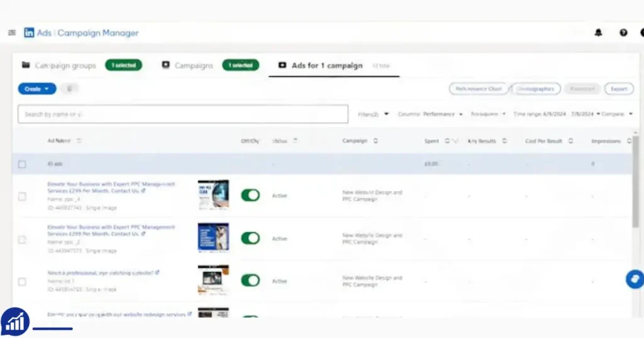644x338 pixels.
Task: Click the Campaigns tab icon
Action: 165,65
